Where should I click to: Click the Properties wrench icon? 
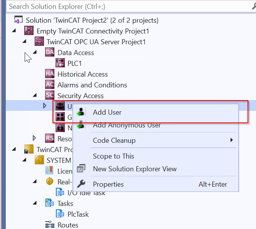point(81,184)
